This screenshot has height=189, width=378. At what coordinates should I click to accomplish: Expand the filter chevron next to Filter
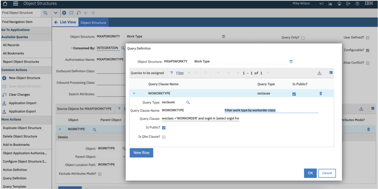pyautogui.click(x=189, y=73)
